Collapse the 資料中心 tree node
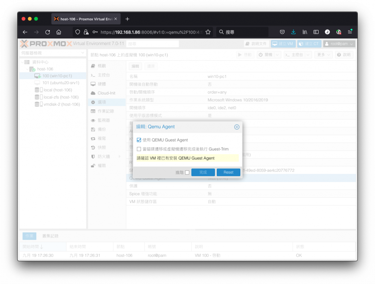The height and width of the screenshot is (284, 375). click(x=22, y=62)
